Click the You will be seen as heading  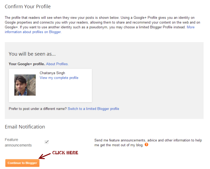tap(32, 54)
